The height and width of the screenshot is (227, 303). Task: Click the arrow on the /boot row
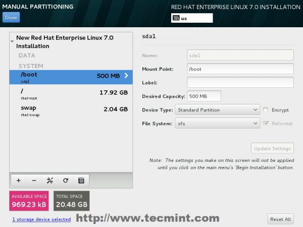[x=126, y=76]
